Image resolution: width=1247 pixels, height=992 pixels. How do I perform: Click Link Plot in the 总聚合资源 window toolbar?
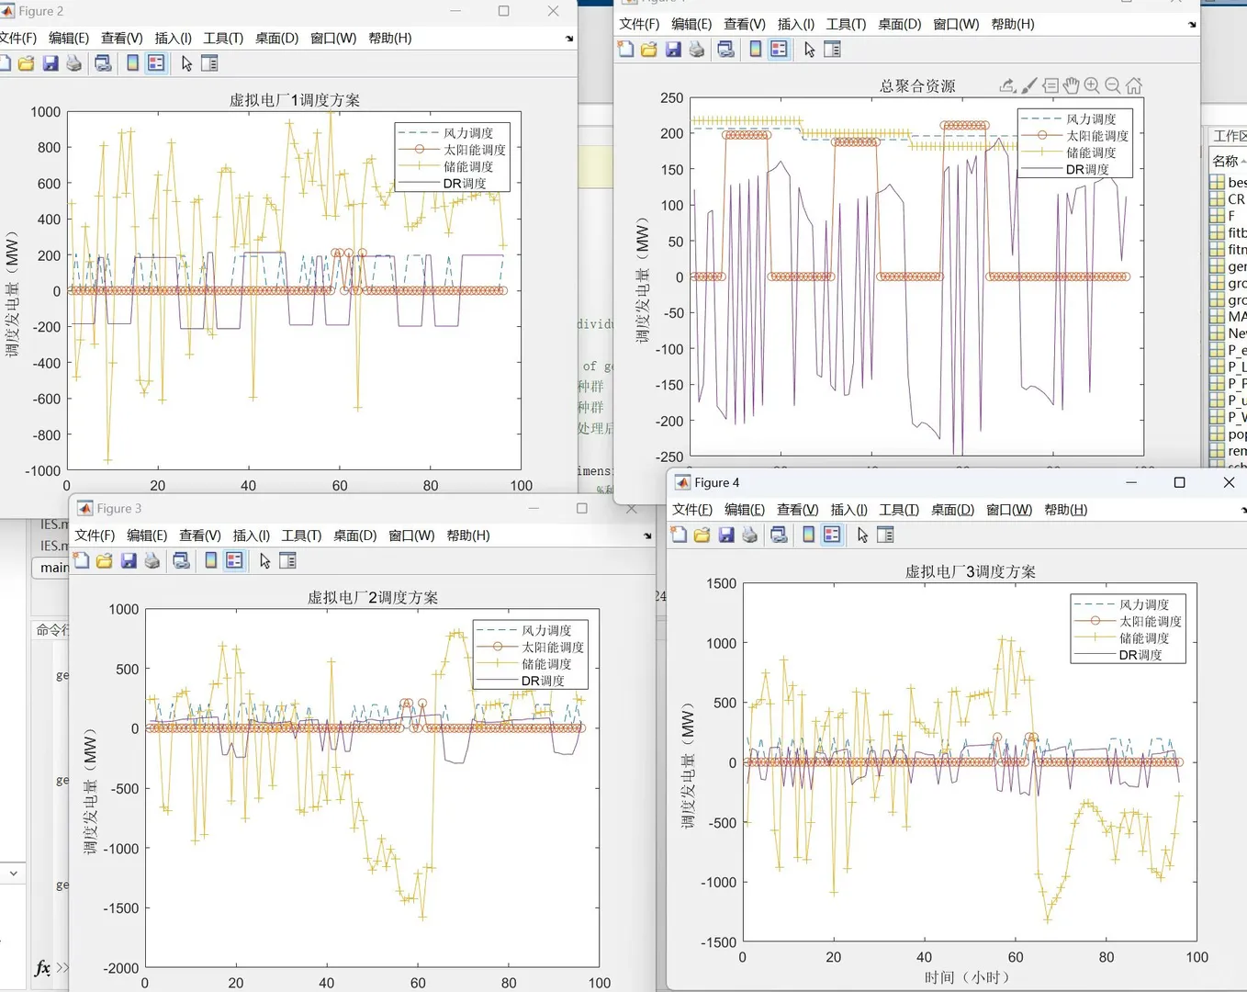[726, 50]
